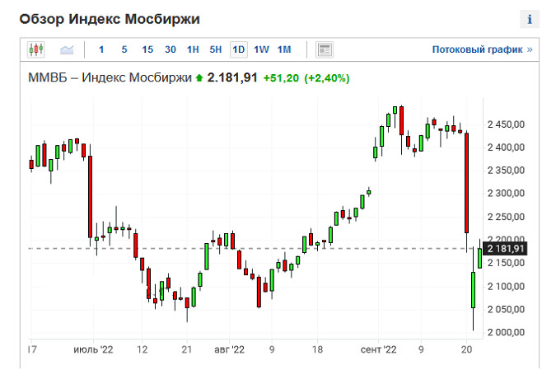556x370 pixels.
Task: Click the 2 300,00 price axis label
Action: click(x=506, y=194)
